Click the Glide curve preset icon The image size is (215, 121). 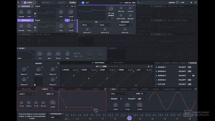click(92, 70)
